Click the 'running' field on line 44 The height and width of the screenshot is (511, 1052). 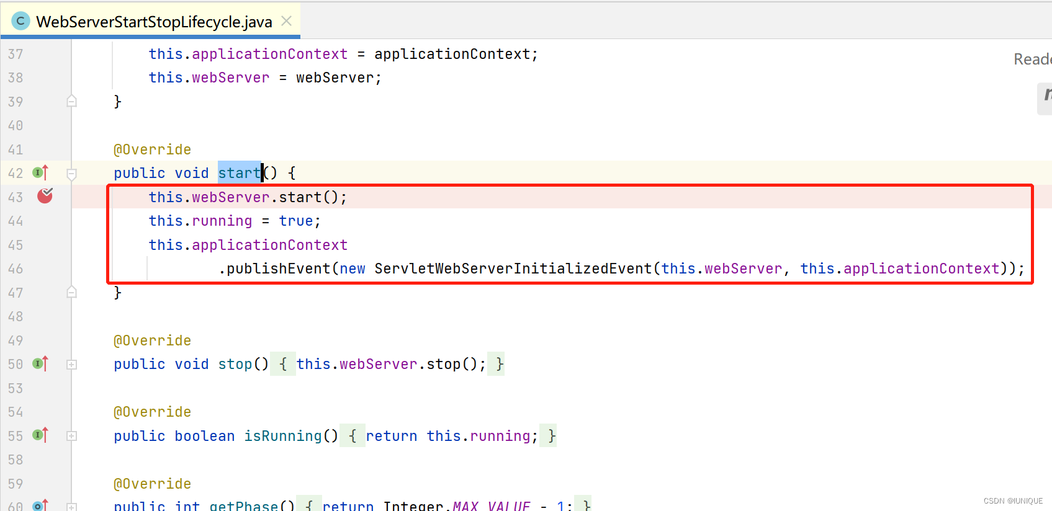click(x=222, y=221)
